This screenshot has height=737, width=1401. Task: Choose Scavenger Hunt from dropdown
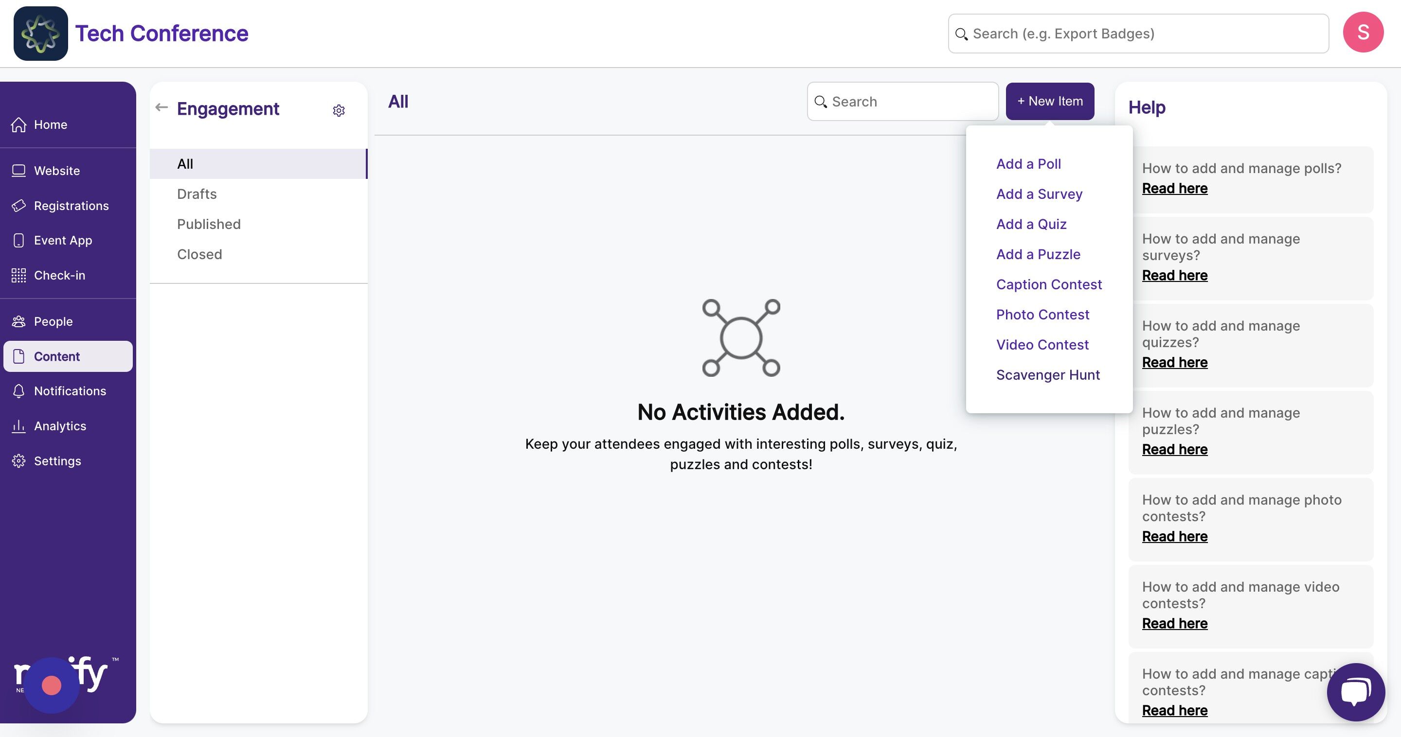[1047, 374]
